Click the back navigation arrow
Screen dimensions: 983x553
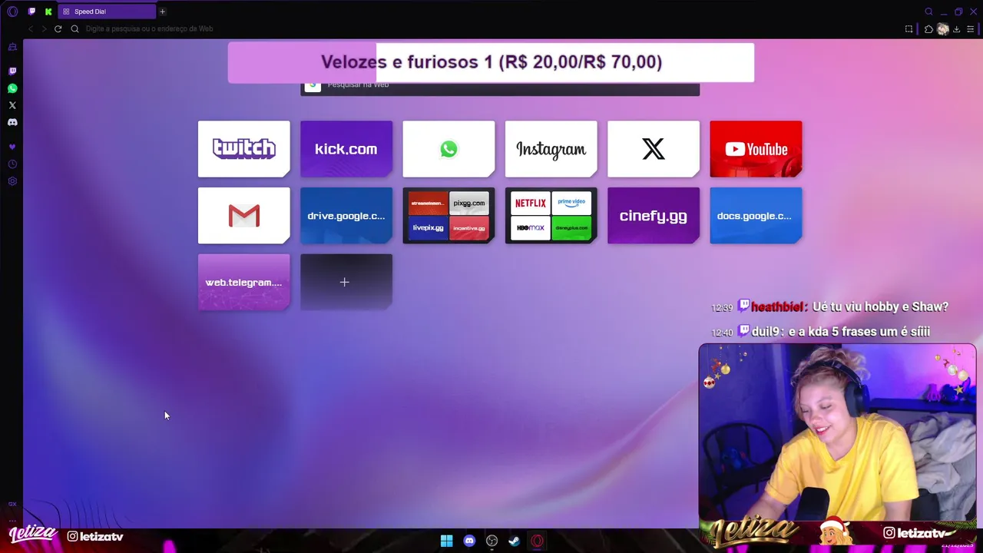point(31,29)
